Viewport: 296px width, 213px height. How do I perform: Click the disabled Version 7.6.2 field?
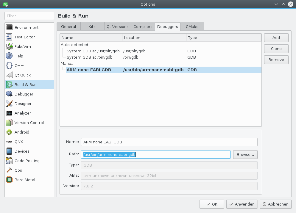(169, 186)
